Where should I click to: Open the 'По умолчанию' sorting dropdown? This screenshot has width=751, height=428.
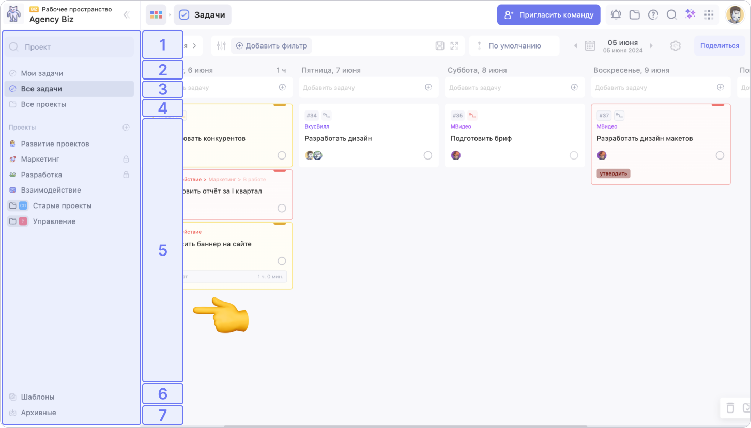click(514, 46)
